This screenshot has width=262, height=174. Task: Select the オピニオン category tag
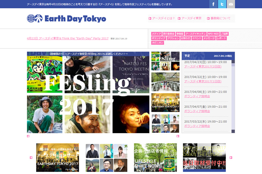pos(158,43)
